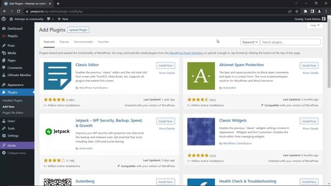Image resolution: width=331 pixels, height=186 pixels.
Task: Click the New content button
Action: click(x=63, y=19)
